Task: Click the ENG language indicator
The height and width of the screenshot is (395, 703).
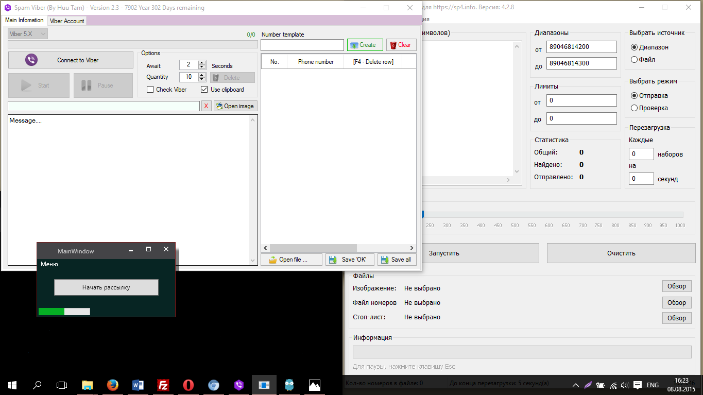Action: tap(653, 385)
